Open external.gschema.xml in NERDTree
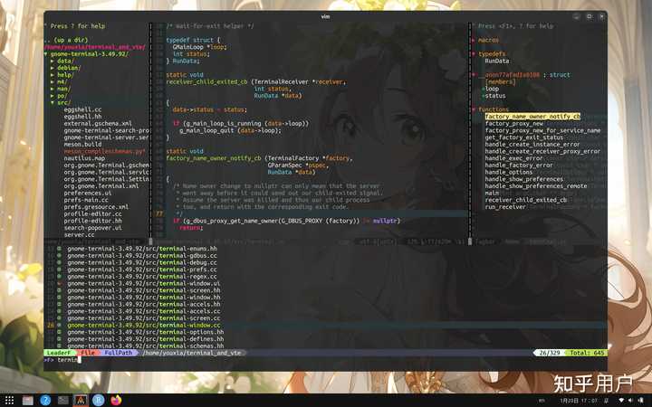Image resolution: width=652 pixels, height=407 pixels. [98, 124]
